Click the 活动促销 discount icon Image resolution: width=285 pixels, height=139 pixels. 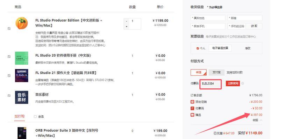point(192,102)
